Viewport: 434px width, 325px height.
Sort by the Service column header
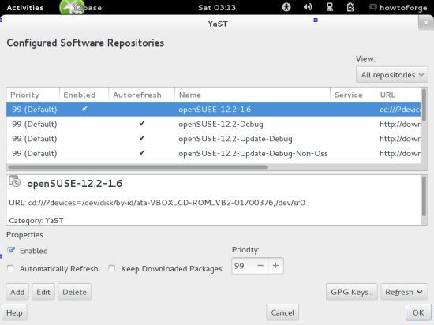point(354,95)
